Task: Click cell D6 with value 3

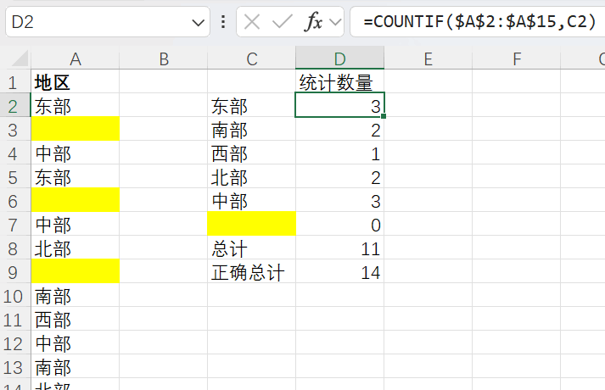Action: tap(340, 200)
